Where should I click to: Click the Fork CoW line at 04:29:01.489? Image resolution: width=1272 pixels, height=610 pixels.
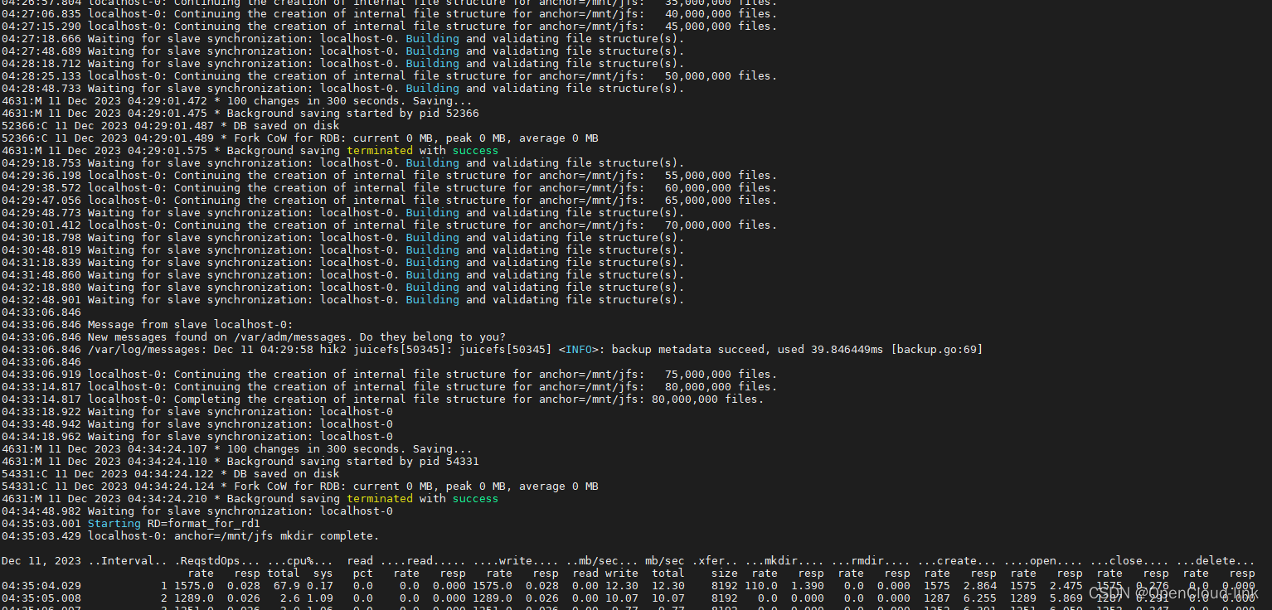click(x=299, y=138)
